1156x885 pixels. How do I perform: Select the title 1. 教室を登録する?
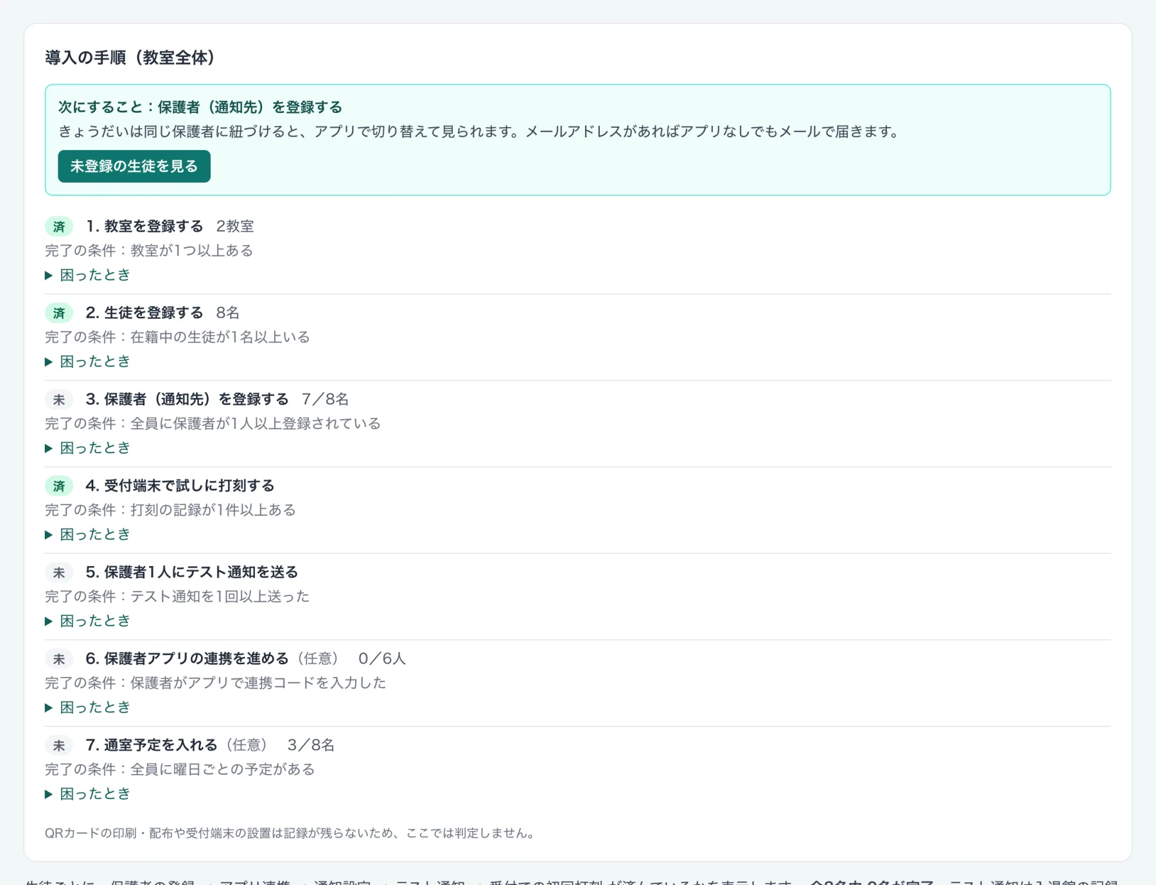point(144,226)
